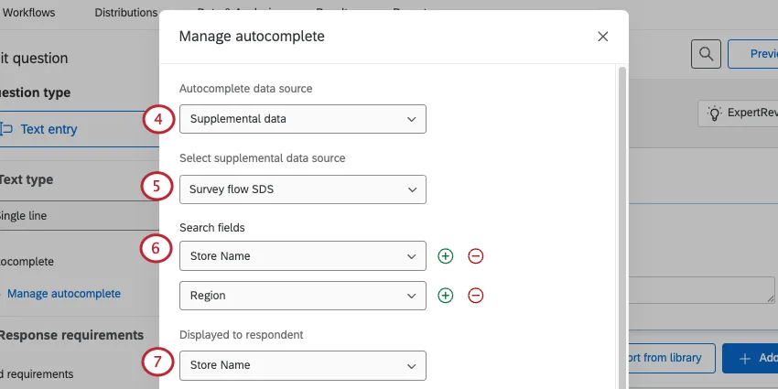Add a search field after Region

[x=446, y=296]
